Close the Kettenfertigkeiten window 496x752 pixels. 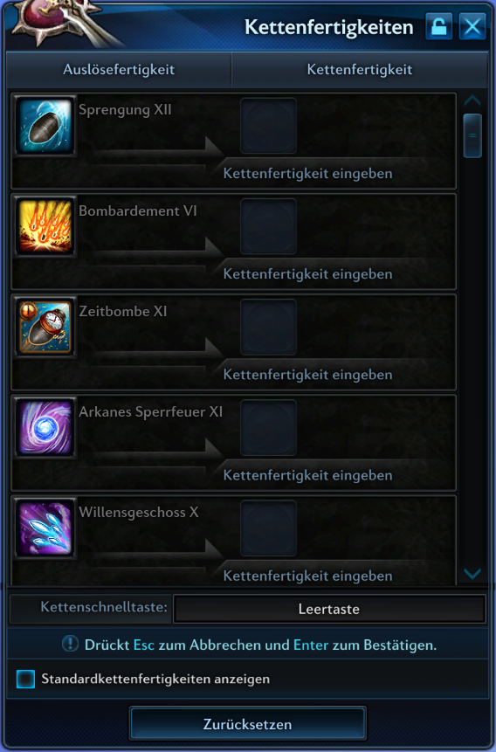[472, 26]
